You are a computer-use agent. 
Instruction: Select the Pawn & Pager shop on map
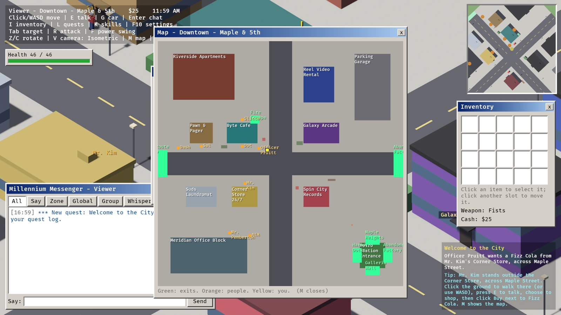(201, 133)
